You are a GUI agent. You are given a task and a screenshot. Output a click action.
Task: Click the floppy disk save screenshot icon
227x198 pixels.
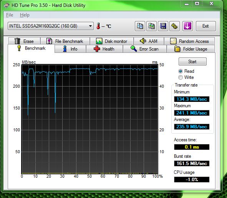point(163,26)
